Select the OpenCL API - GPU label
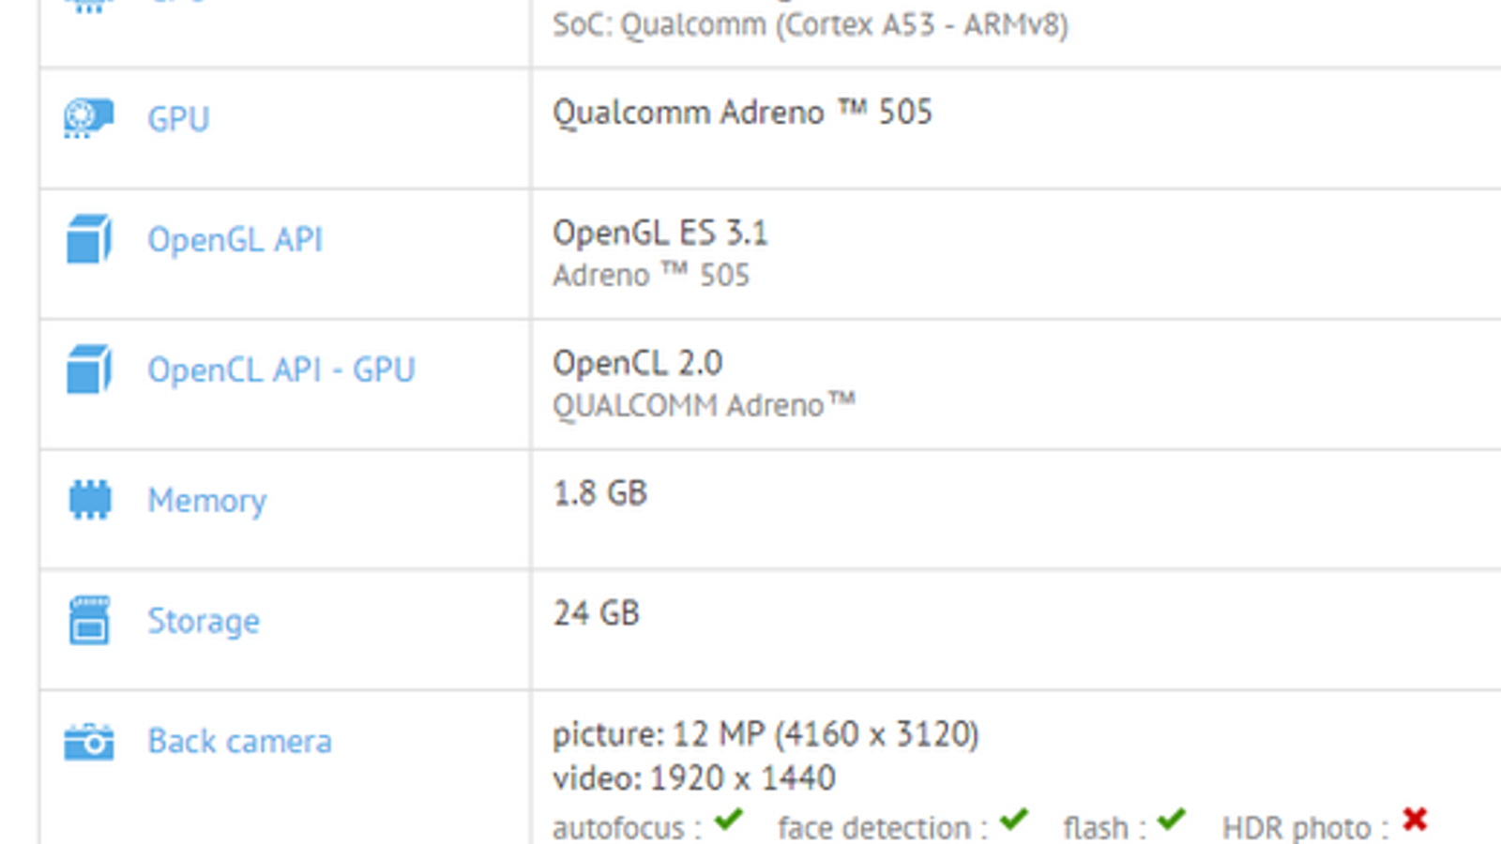 point(280,370)
